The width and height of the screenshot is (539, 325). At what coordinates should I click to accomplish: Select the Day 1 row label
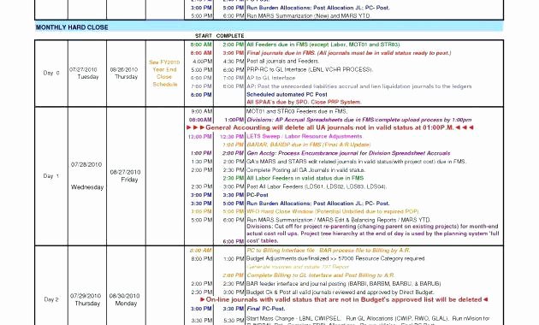tap(51, 176)
